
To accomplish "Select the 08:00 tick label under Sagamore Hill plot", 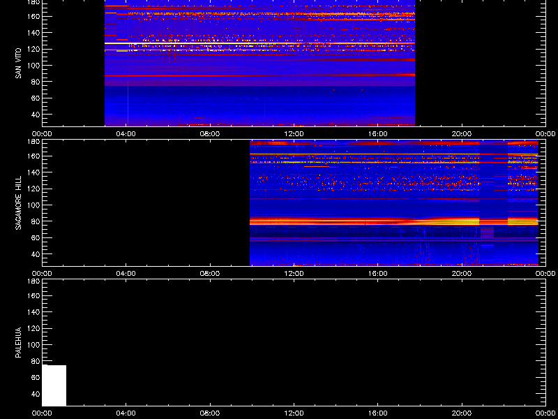I will [x=210, y=274].
